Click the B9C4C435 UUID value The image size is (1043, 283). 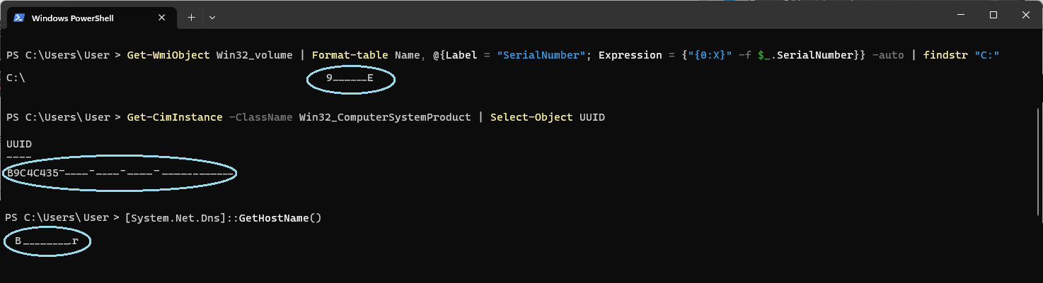coord(33,173)
